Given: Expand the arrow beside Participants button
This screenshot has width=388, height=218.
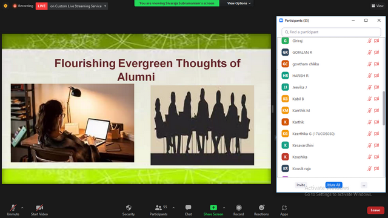Looking at the screenshot, I should pyautogui.click(x=173, y=208).
